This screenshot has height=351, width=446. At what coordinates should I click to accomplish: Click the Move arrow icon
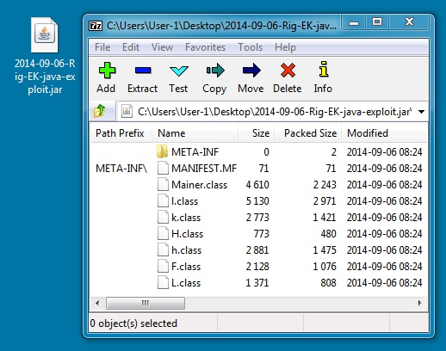(251, 71)
